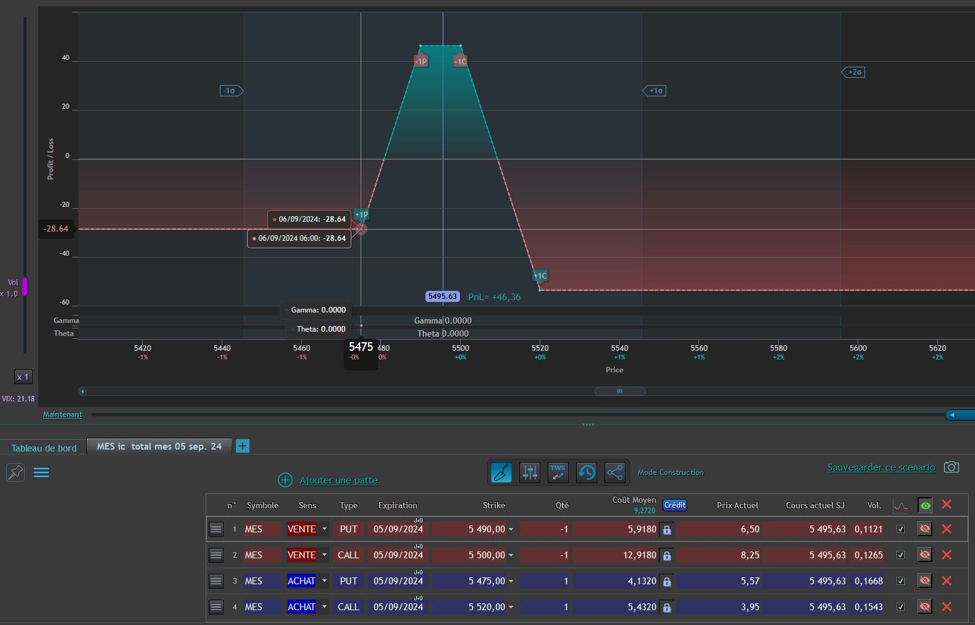Click the pin icon above the legs table
Image resolution: width=975 pixels, height=625 pixels.
click(x=15, y=472)
